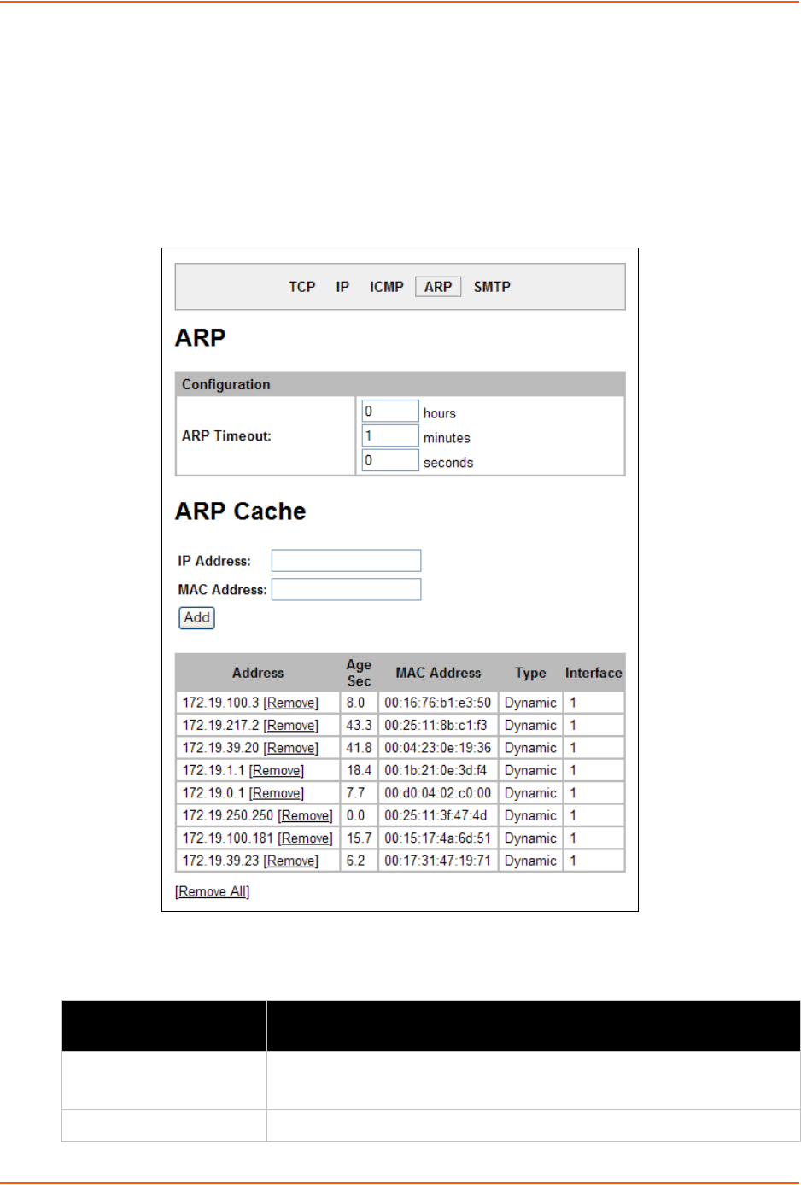
Task: Click the Remove All link
Action: point(212,892)
